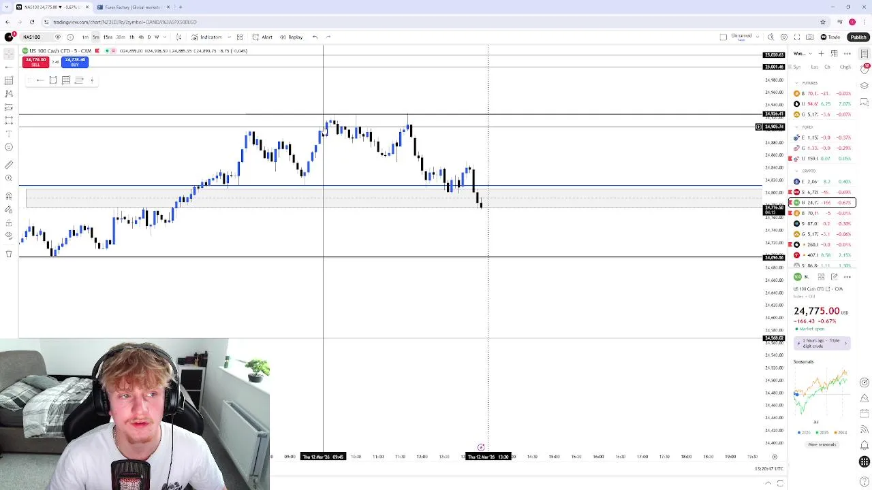This screenshot has height=490, width=872.
Task: Click the trash remove objects icon
Action: (x=9, y=254)
